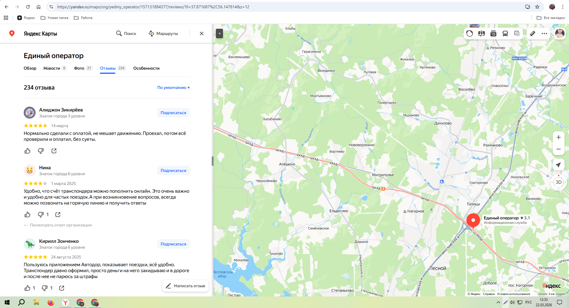569x308 pixels.
Task: Open the Особенности tab
Action: tap(146, 68)
